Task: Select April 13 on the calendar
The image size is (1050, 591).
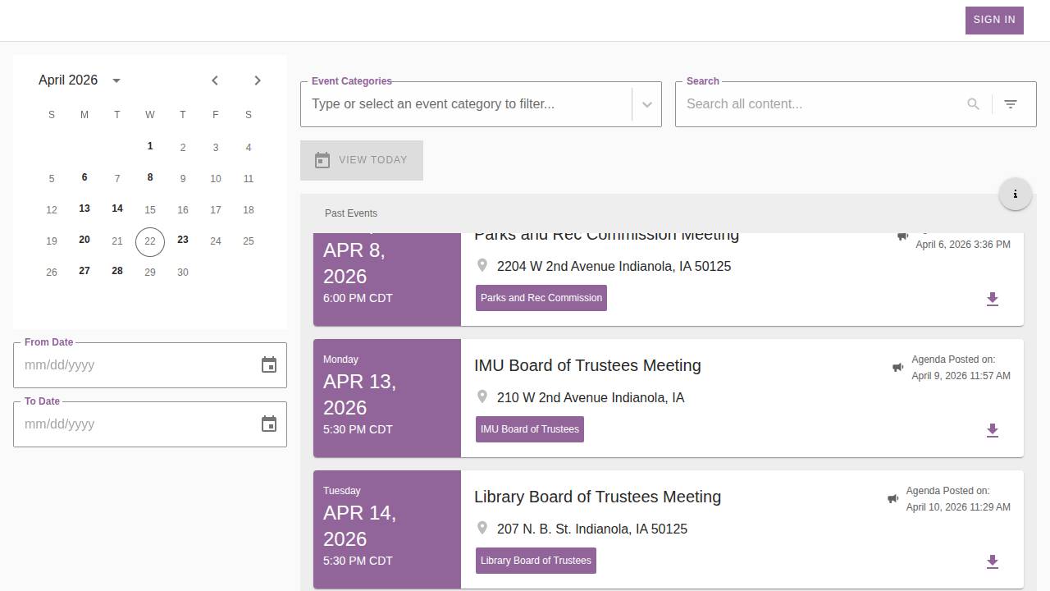Action: coord(84,209)
